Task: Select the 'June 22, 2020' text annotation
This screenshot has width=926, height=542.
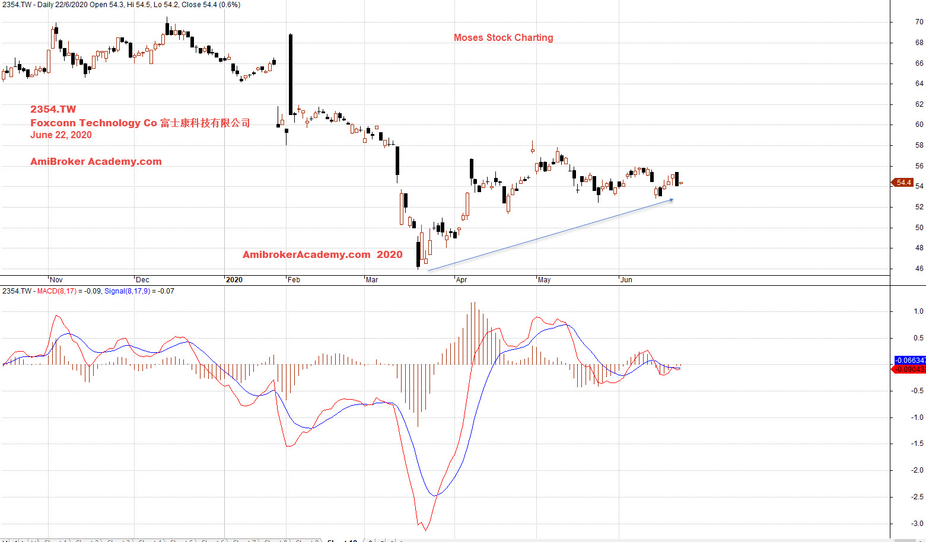Action: [61, 135]
